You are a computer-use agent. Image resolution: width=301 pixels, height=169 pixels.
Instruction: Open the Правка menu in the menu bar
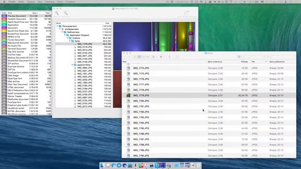31,2
